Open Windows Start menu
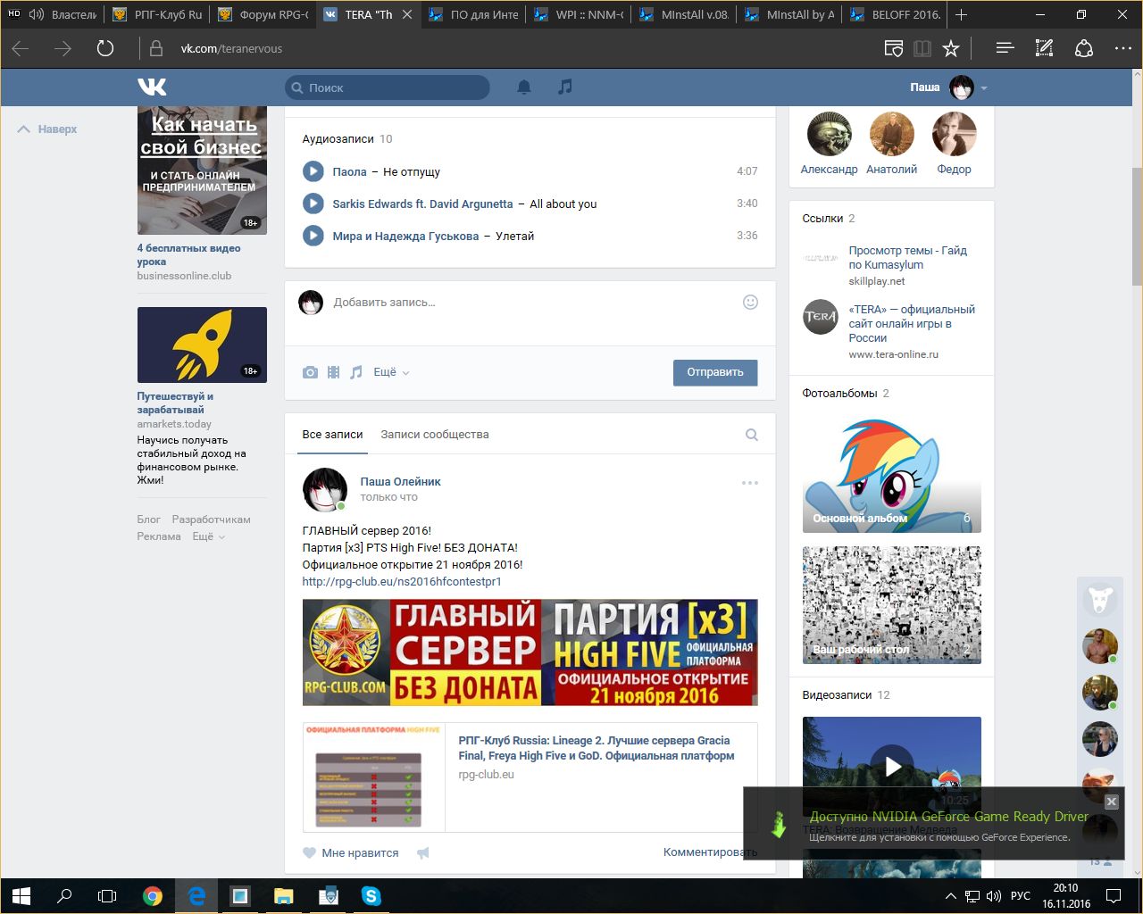The height and width of the screenshot is (914, 1143). point(21,895)
